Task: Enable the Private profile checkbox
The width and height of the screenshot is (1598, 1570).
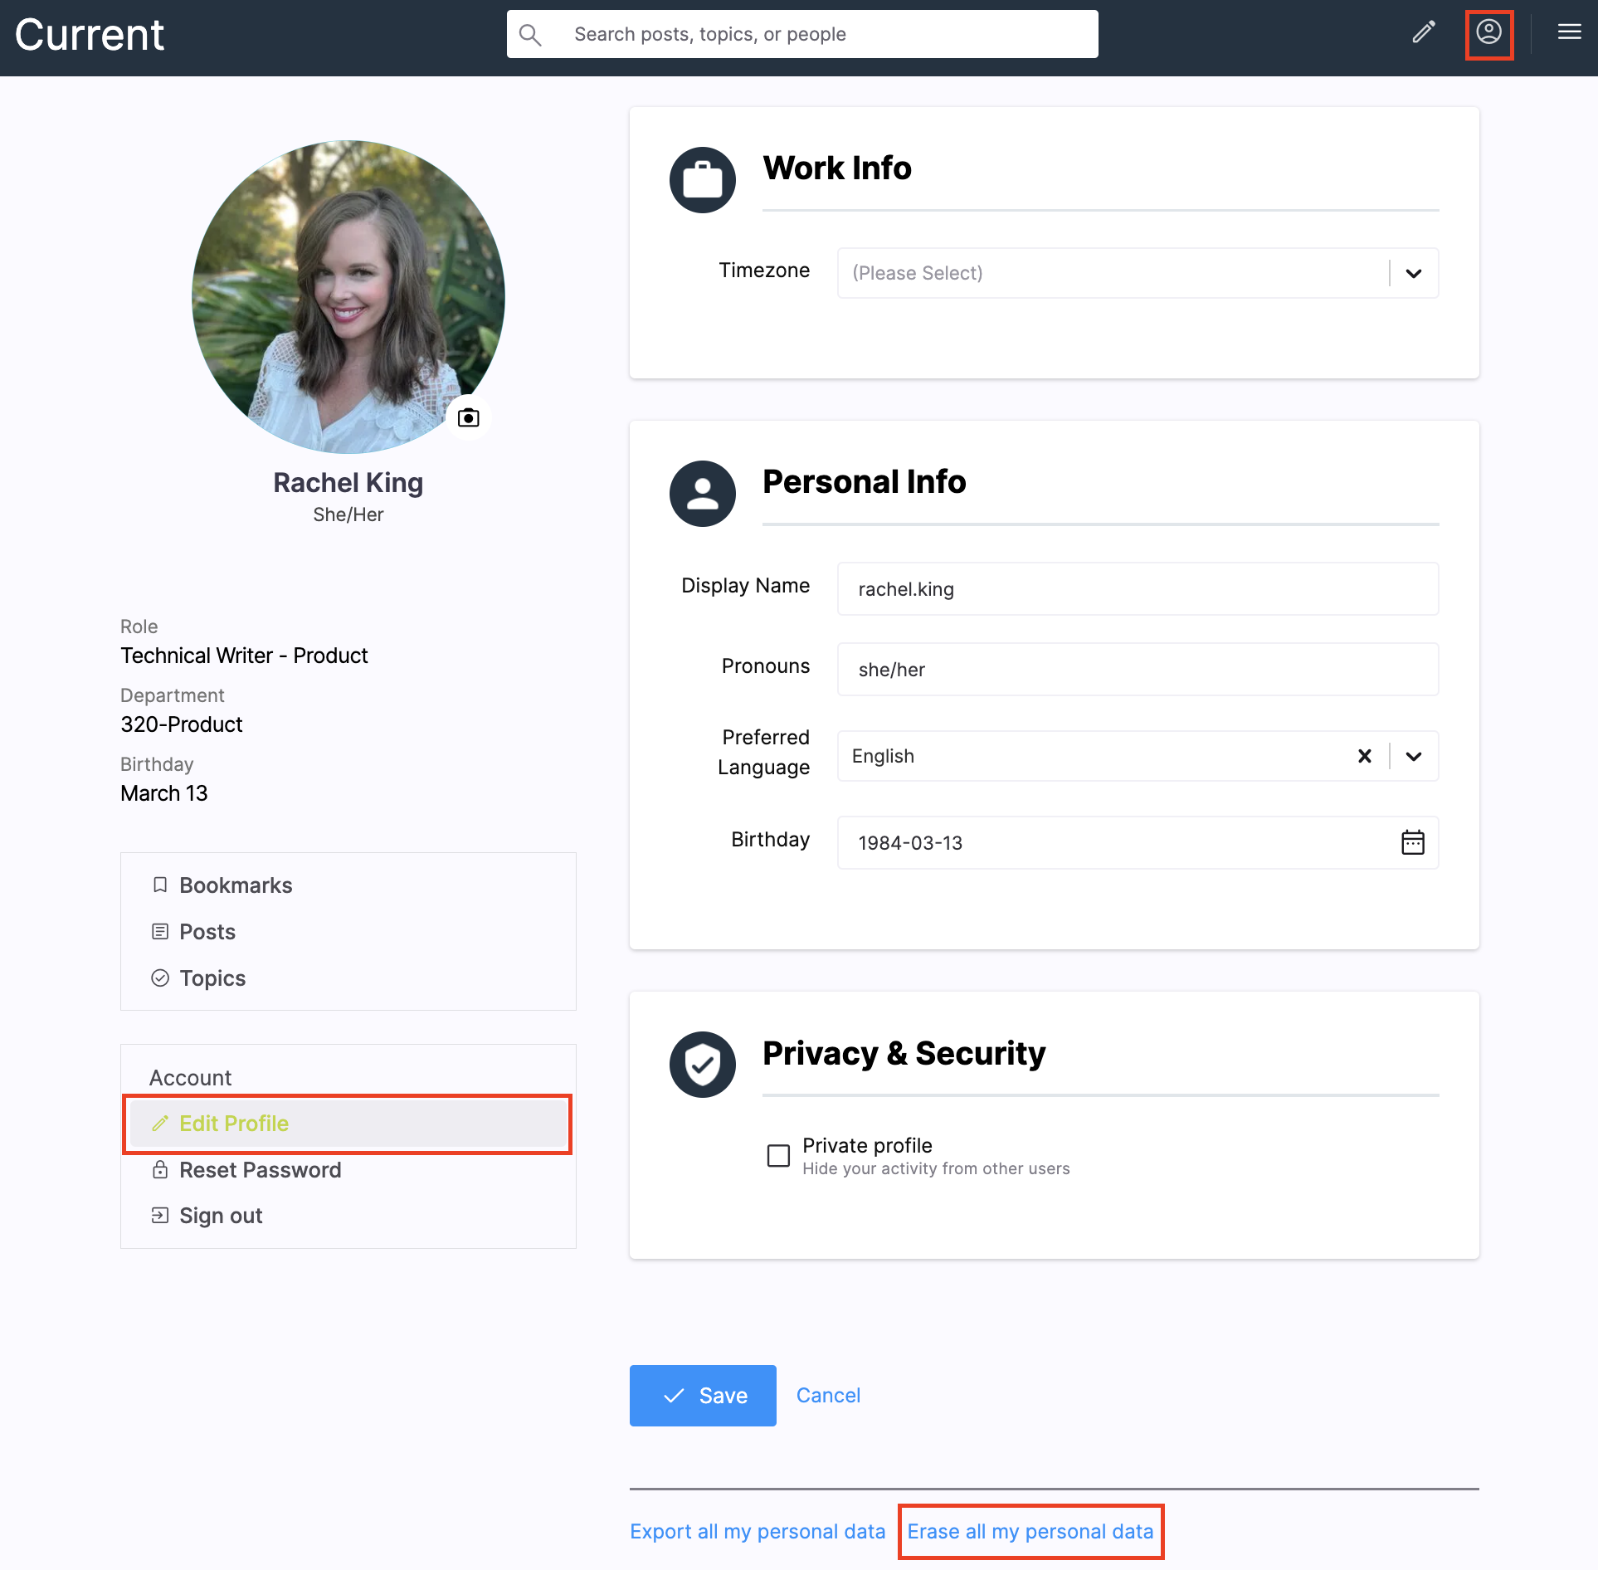Action: click(x=778, y=1156)
